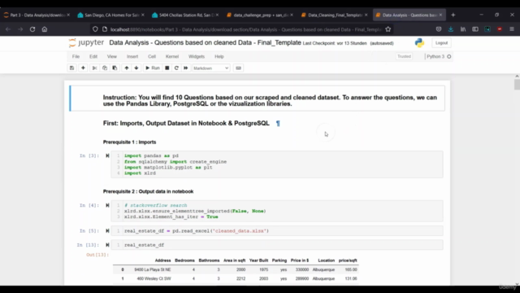The height and width of the screenshot is (293, 520).
Task: Run the selected cell
Action: pyautogui.click(x=153, y=68)
